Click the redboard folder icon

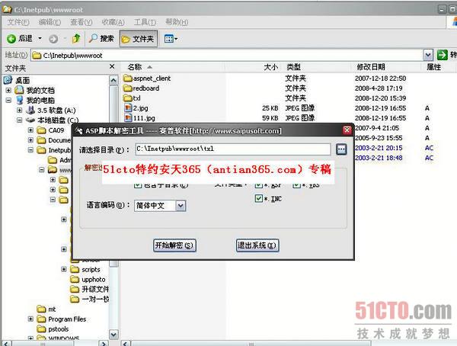point(127,88)
